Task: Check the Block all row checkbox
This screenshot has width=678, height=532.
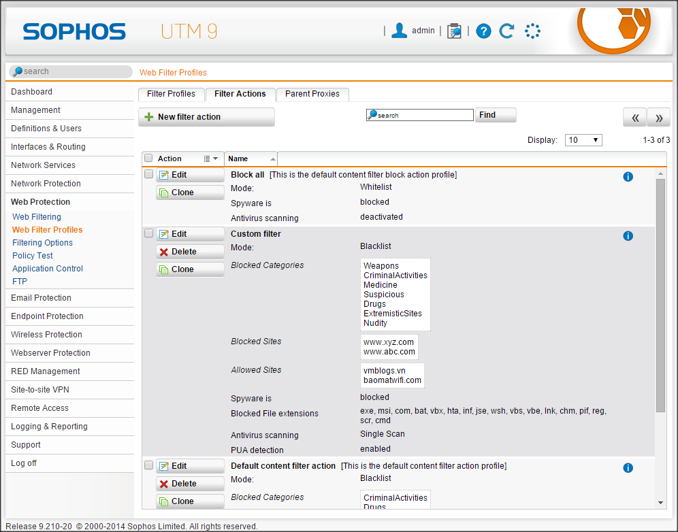Action: [x=148, y=174]
